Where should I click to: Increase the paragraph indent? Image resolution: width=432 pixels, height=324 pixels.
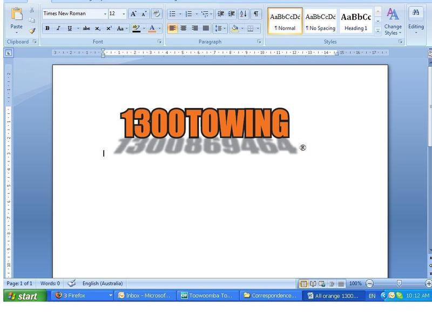(232, 14)
